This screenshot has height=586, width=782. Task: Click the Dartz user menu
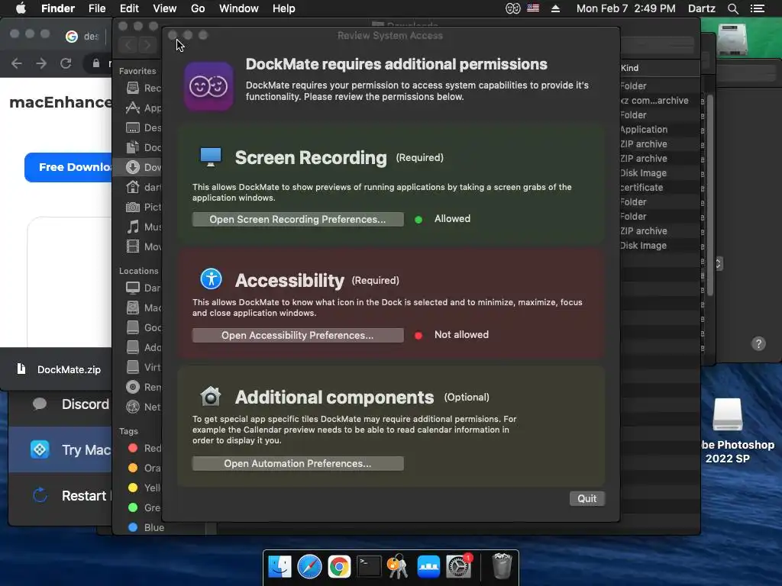pos(702,8)
